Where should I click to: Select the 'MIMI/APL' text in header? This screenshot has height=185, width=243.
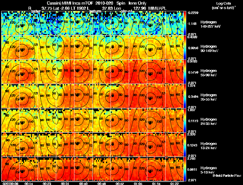(x=157, y=8)
